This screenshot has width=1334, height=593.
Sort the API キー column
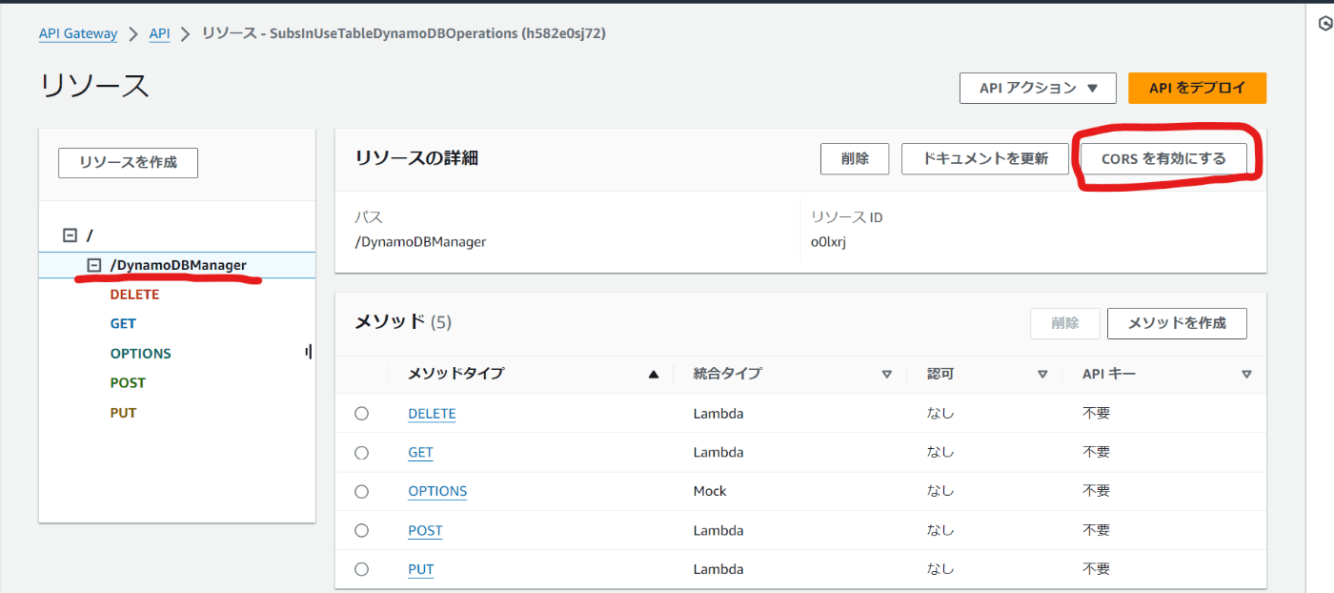click(x=1246, y=375)
